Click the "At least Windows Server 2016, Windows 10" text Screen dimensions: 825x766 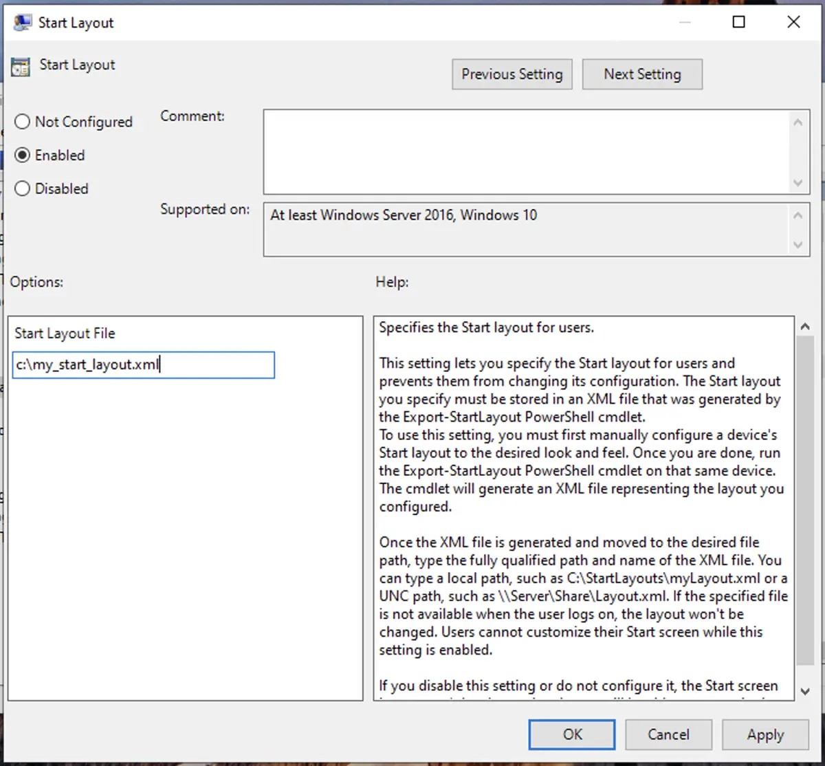(x=404, y=215)
